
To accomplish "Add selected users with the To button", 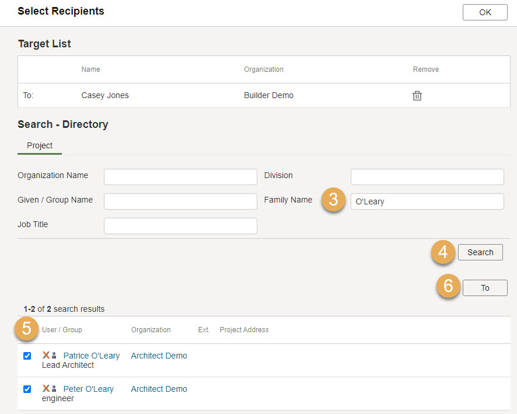I will click(485, 288).
